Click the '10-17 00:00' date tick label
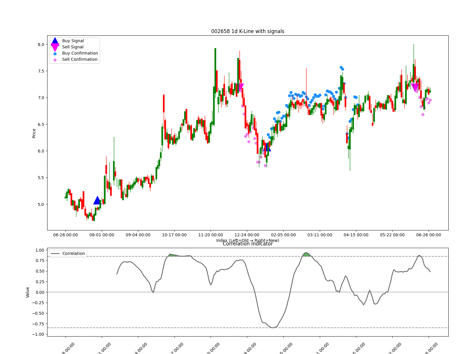Screen dimensions: 472x354 click(174, 235)
